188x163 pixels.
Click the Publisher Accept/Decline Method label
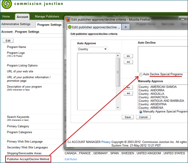(28, 159)
